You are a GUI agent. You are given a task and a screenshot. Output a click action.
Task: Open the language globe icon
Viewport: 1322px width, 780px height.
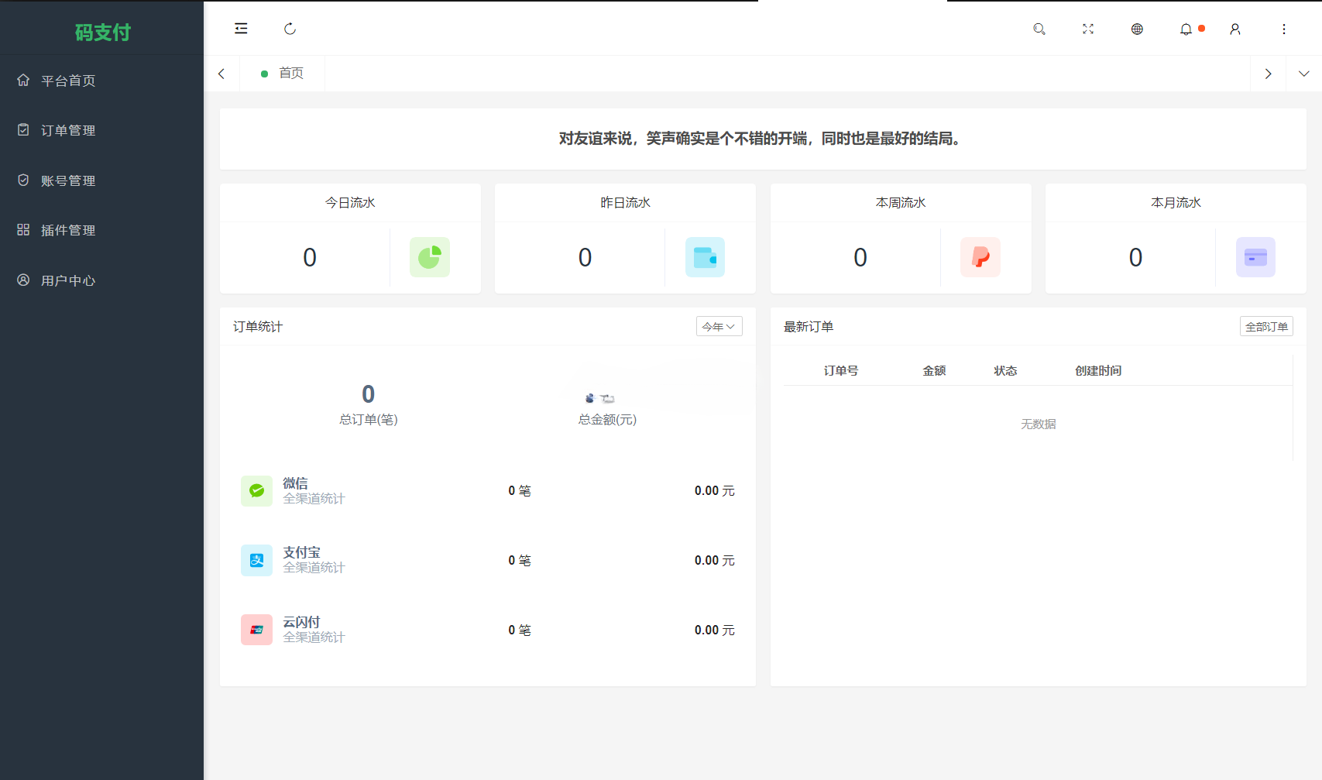click(x=1137, y=29)
